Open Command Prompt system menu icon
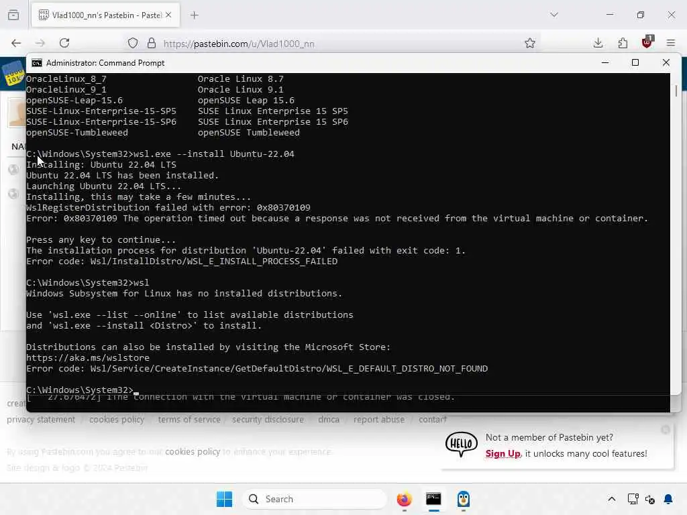Viewport: 687px width, 515px height. tap(37, 63)
